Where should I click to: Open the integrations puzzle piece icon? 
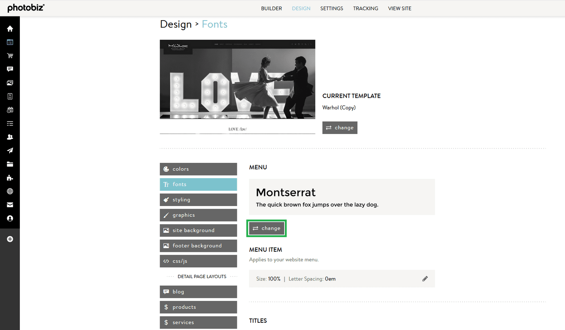click(x=10, y=177)
